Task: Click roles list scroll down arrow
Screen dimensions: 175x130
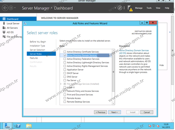Action: (113, 103)
